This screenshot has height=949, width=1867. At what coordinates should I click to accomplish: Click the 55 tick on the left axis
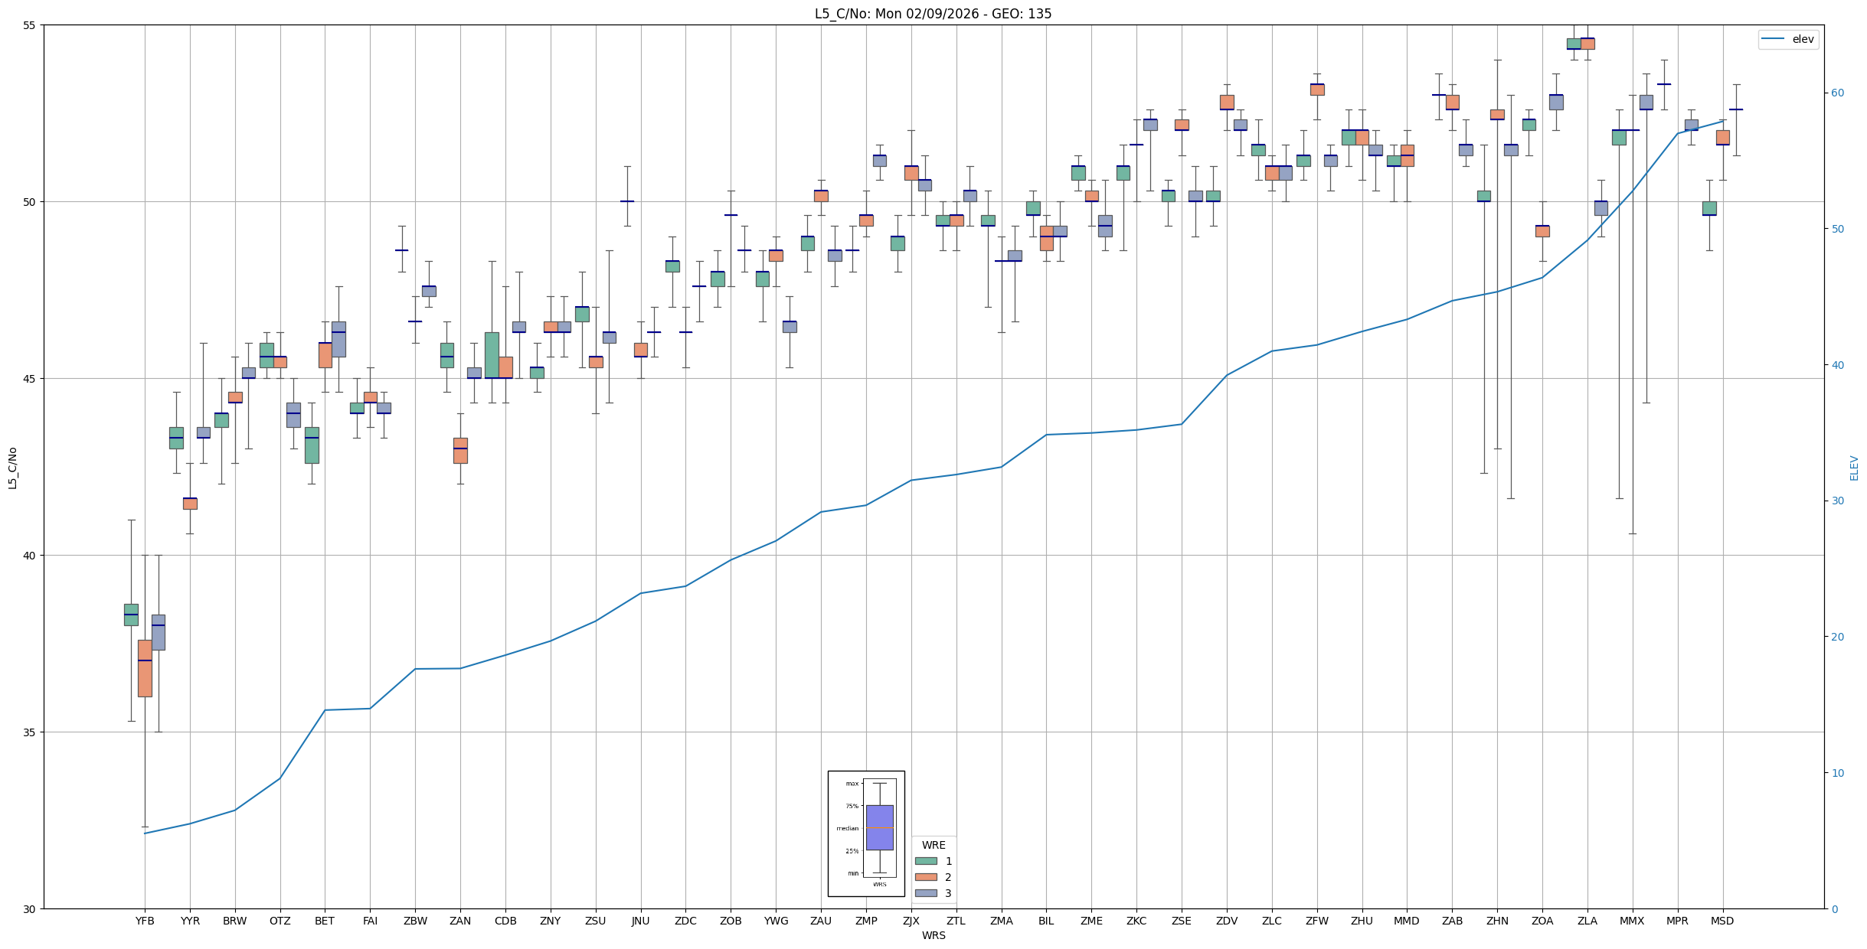pyautogui.click(x=30, y=25)
